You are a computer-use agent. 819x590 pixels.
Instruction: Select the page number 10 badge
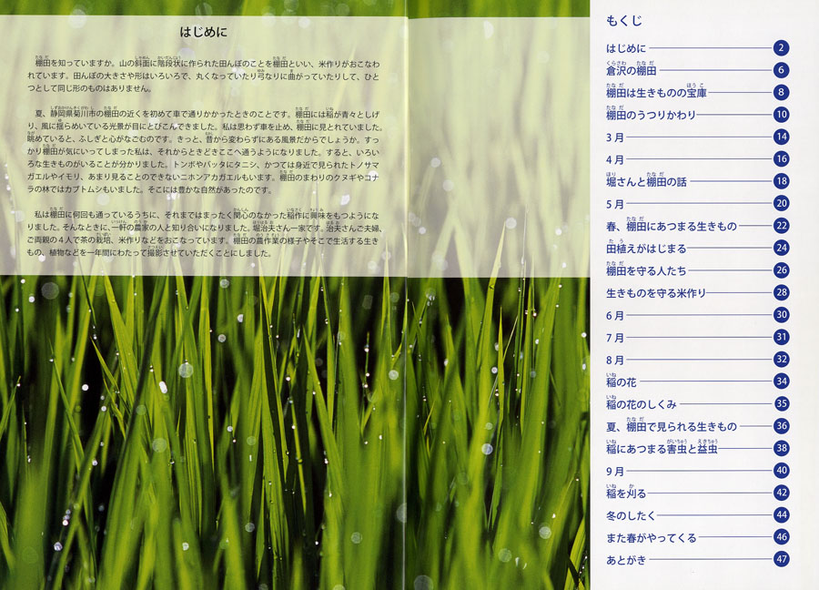[x=781, y=115]
